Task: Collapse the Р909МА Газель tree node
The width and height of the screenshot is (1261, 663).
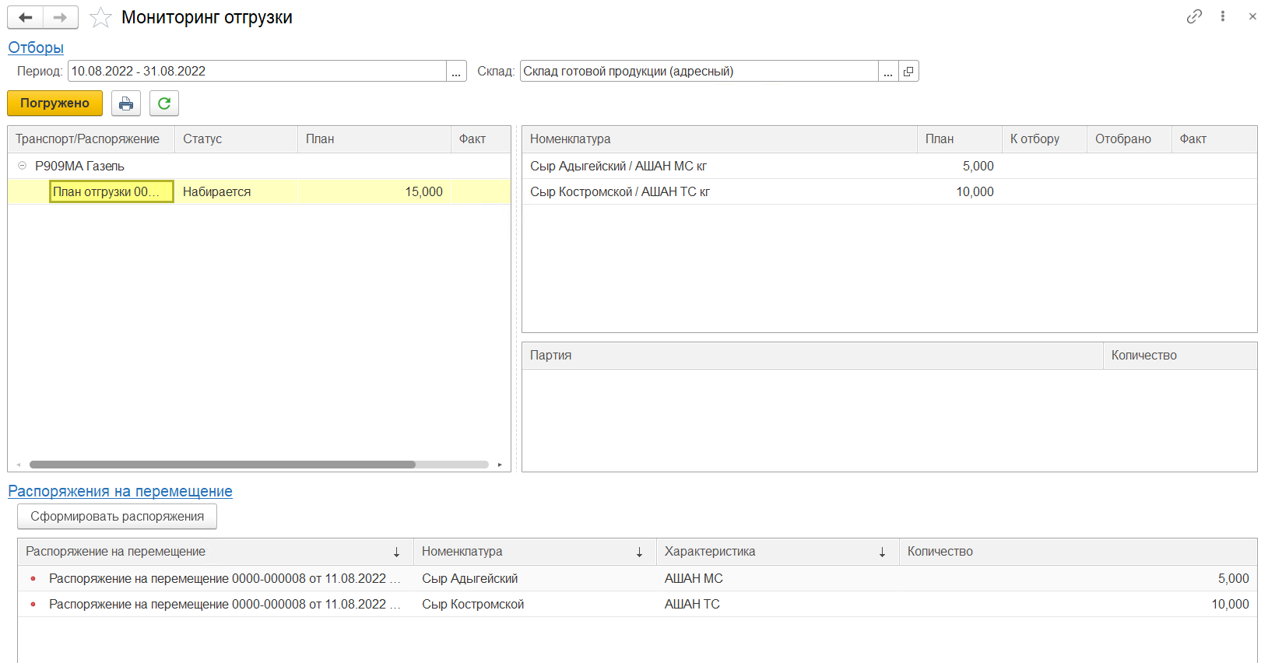Action: click(x=22, y=166)
